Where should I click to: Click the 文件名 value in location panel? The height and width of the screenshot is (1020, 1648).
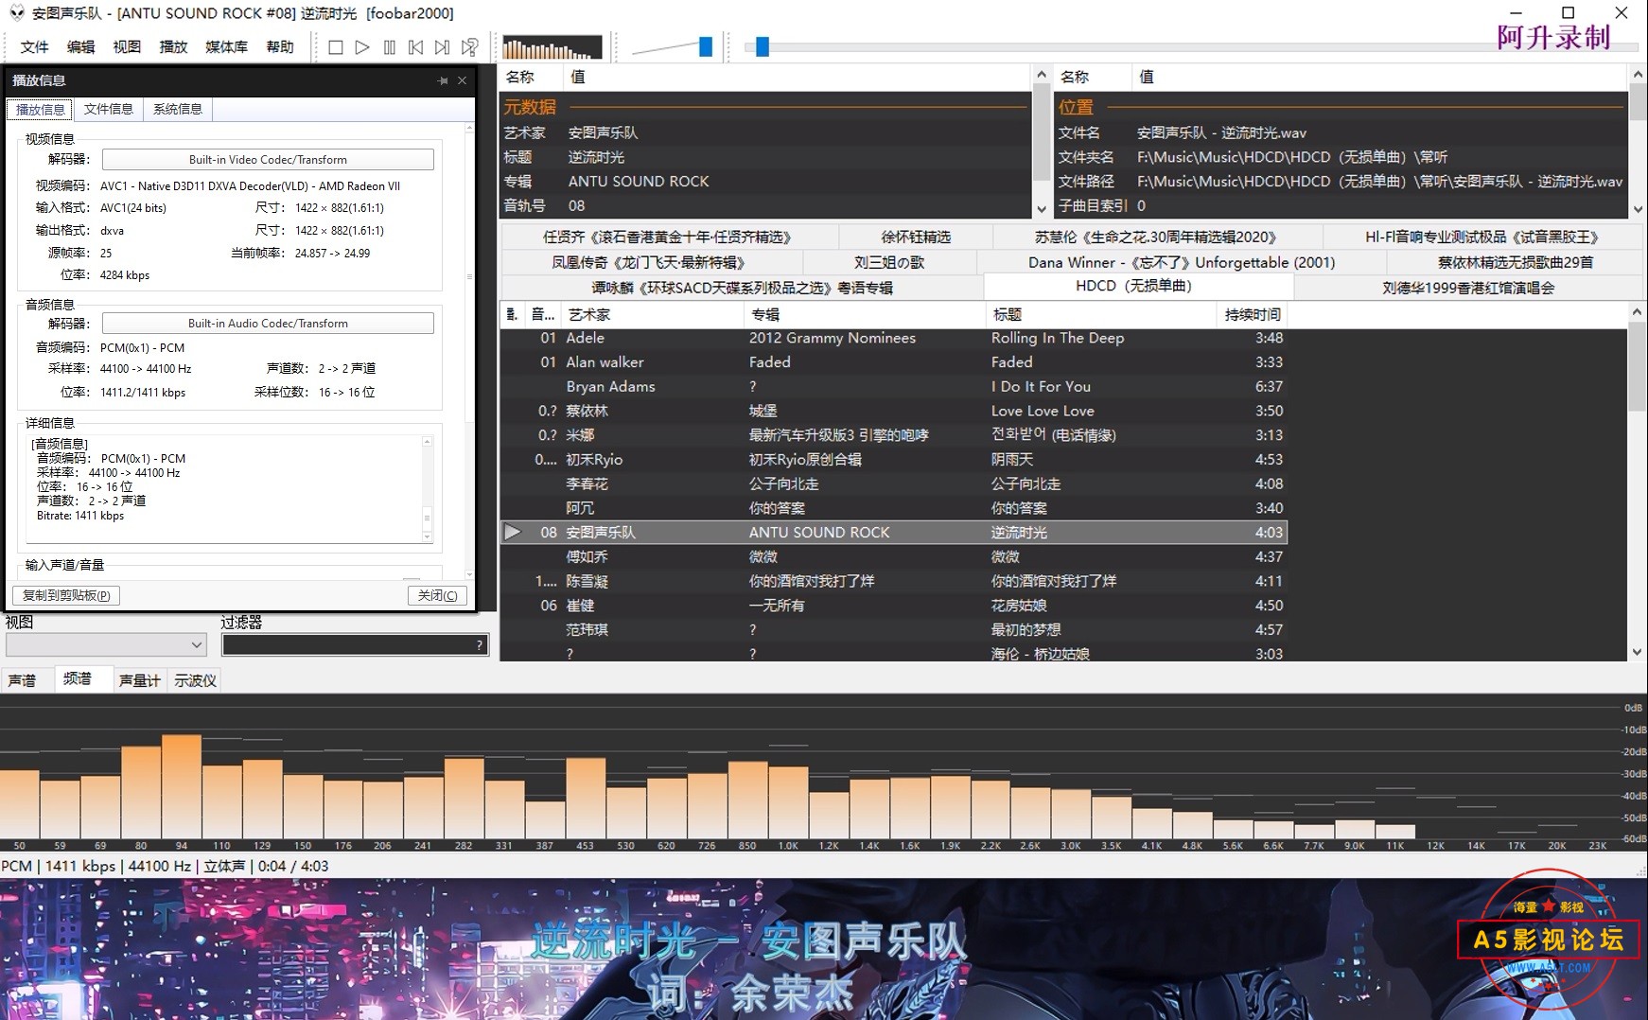click(1221, 133)
